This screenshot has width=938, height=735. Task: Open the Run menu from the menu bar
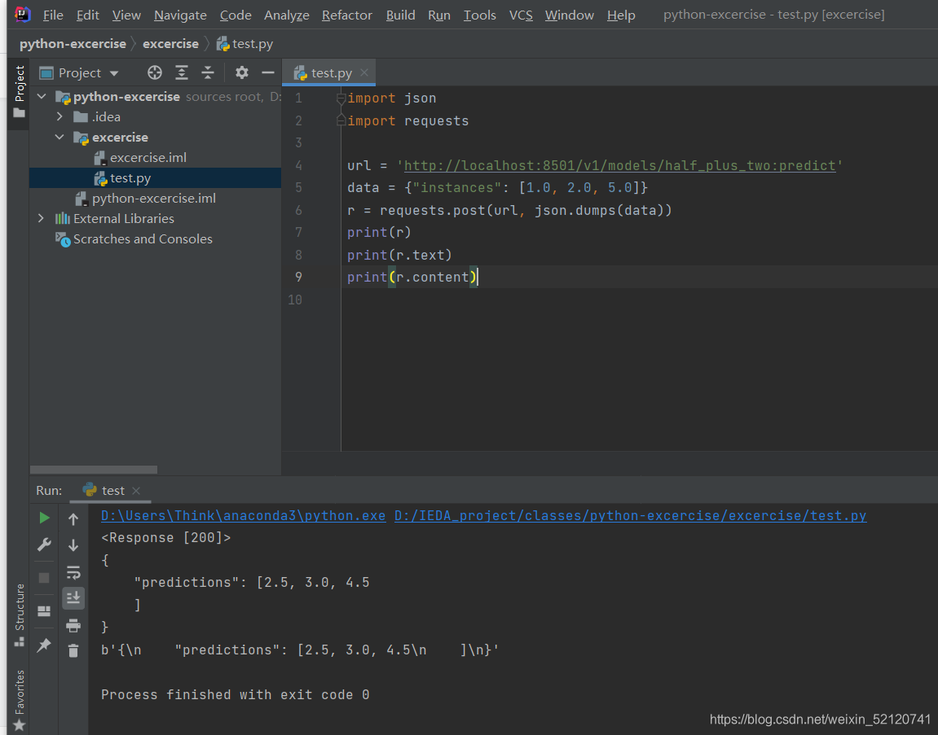point(438,15)
